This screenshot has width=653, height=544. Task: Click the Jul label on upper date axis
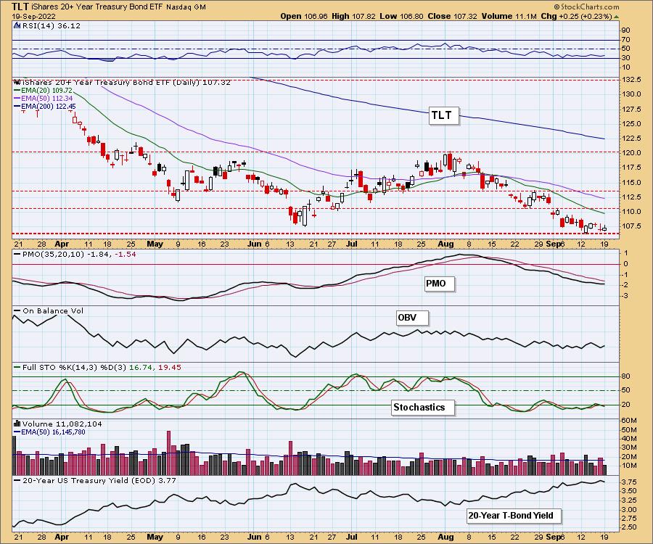click(352, 244)
